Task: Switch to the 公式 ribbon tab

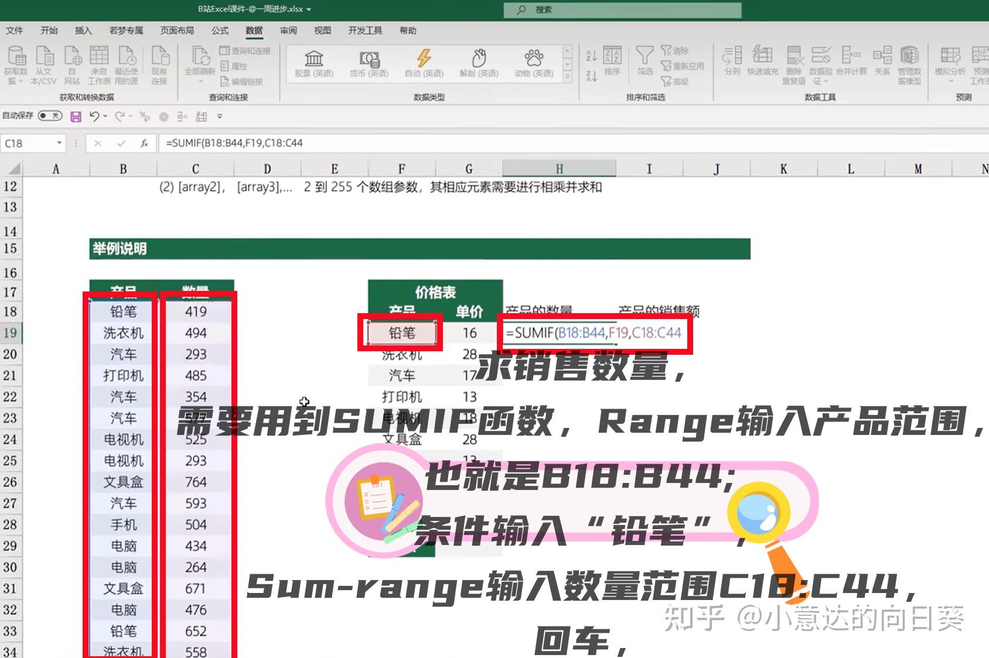Action: [219, 30]
